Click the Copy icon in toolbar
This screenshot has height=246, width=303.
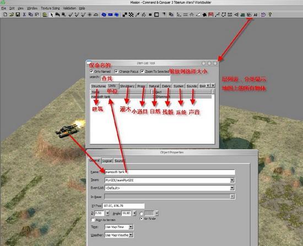point(30,14)
